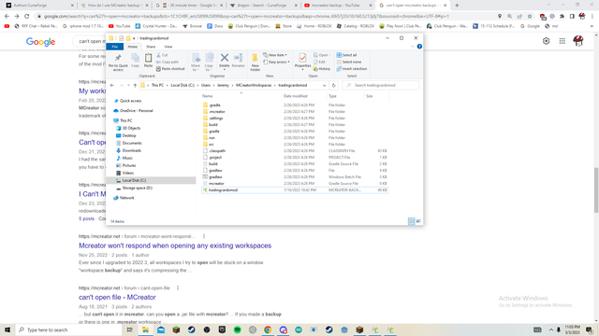Viewport: 599px width, 336px height.
Task: Select the .mcreator folder
Action: point(295,112)
